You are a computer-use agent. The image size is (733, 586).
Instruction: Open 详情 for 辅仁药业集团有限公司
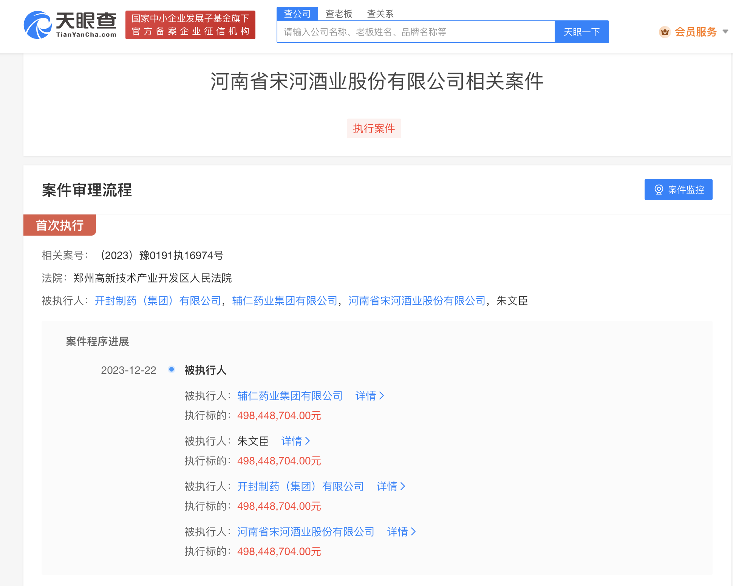pyautogui.click(x=370, y=396)
